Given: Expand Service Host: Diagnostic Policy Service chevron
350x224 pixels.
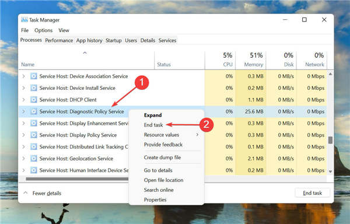Looking at the screenshot, I should click(x=24, y=111).
